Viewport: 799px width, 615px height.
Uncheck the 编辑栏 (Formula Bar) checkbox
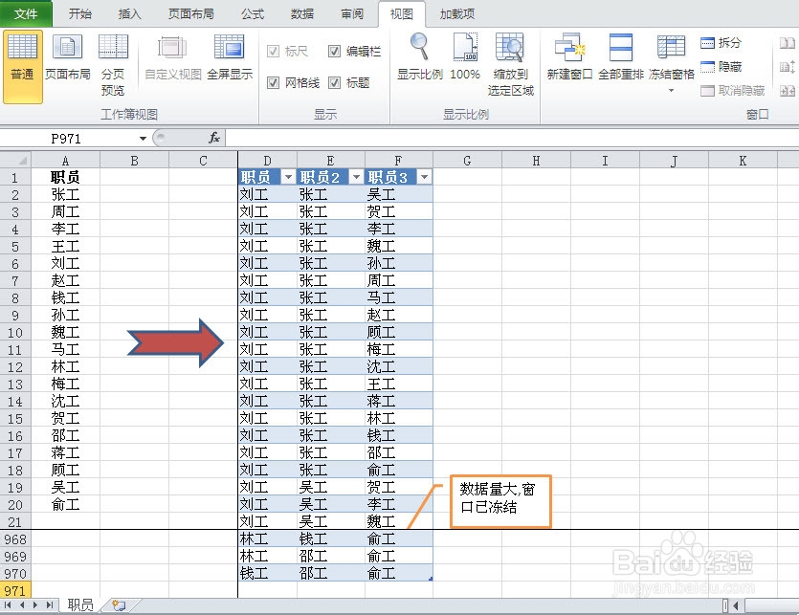(333, 52)
